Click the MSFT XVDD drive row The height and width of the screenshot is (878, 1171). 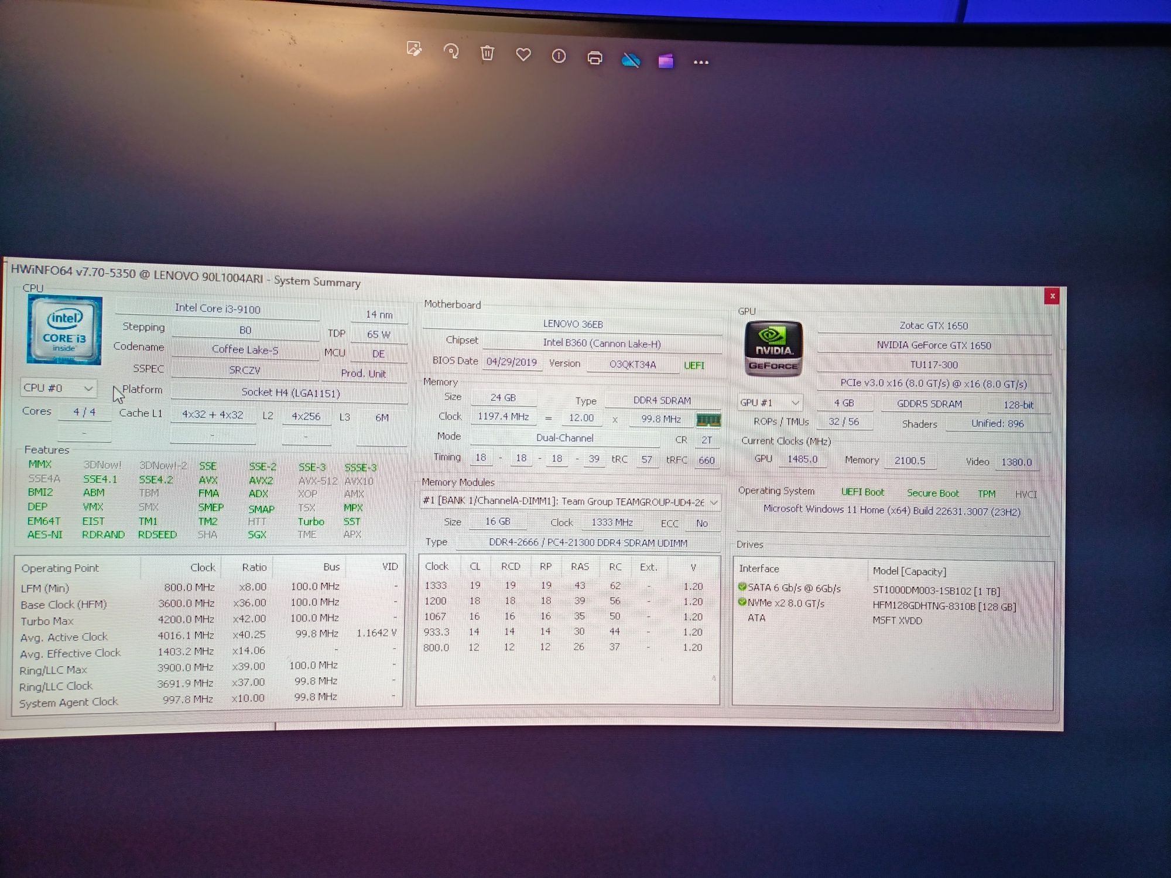click(x=892, y=620)
